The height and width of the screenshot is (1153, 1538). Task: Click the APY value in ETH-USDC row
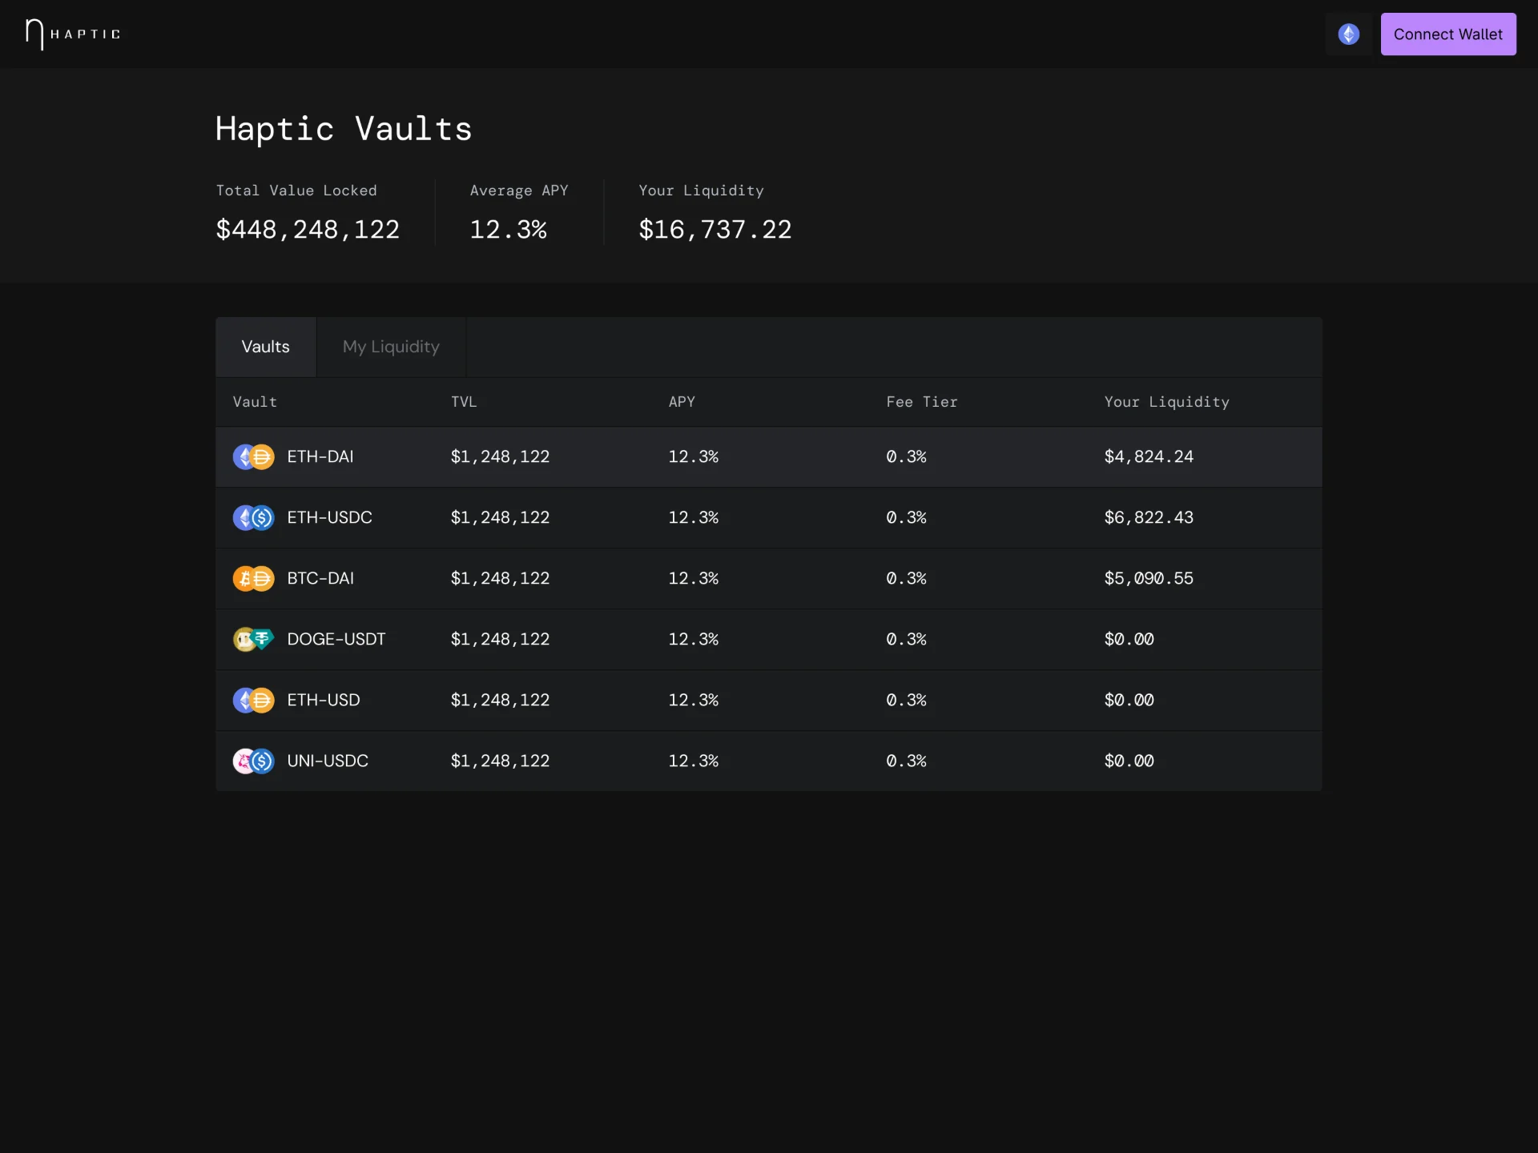click(x=694, y=517)
